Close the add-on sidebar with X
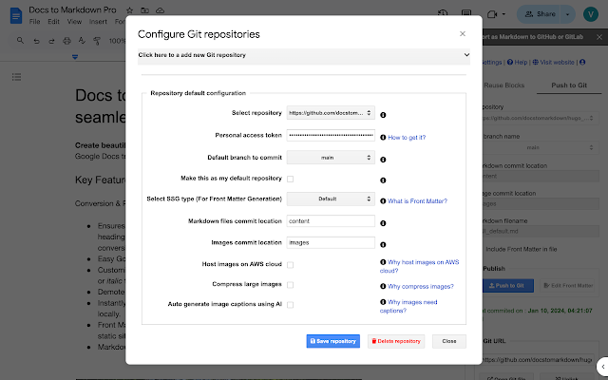This screenshot has width=608, height=380. tap(599, 37)
